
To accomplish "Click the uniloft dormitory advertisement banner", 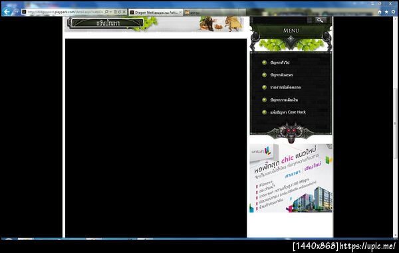I will (x=291, y=178).
